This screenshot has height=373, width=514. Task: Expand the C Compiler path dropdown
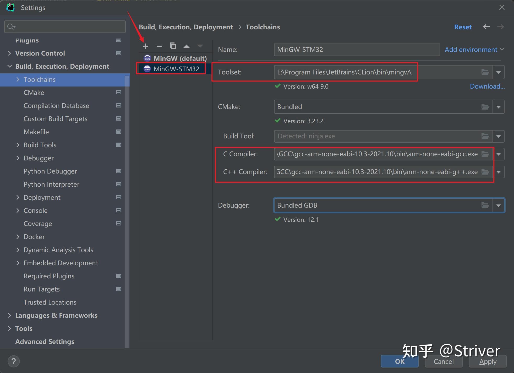(499, 154)
